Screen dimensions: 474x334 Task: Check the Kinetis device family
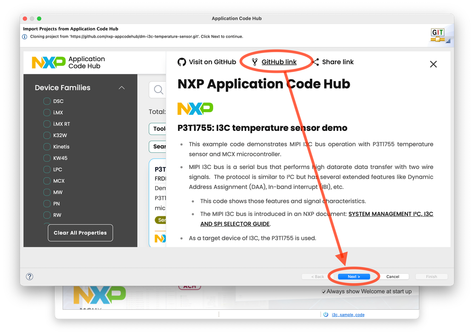coord(47,147)
